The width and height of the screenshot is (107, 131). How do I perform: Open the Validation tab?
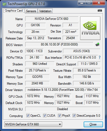tap(45, 11)
